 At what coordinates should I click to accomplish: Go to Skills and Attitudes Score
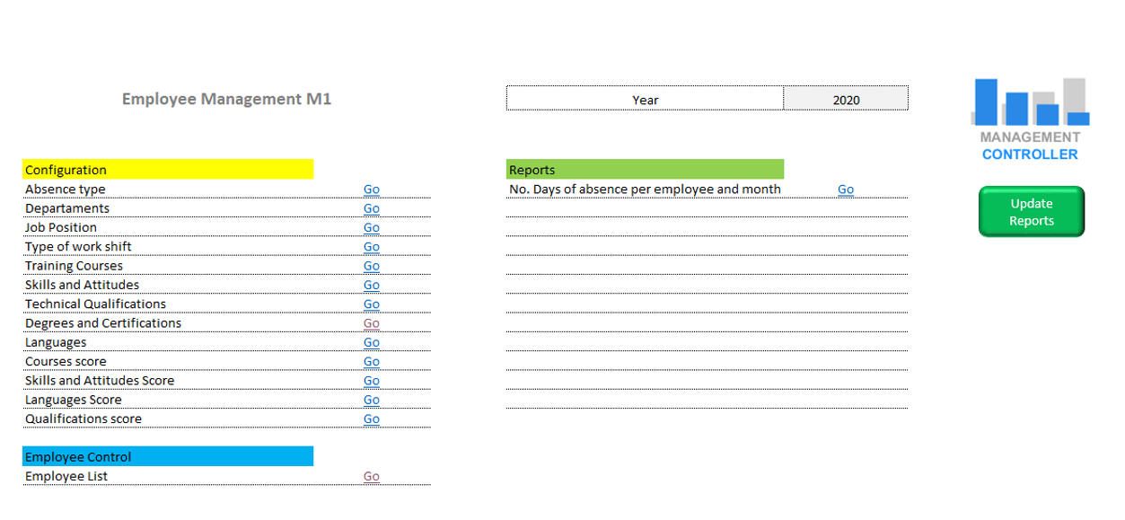(371, 381)
